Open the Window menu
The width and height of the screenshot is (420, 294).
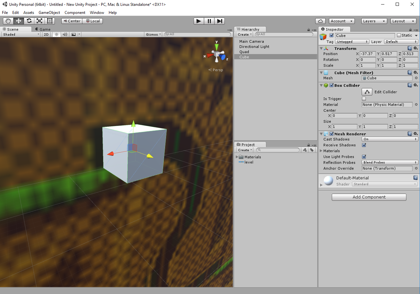point(97,13)
